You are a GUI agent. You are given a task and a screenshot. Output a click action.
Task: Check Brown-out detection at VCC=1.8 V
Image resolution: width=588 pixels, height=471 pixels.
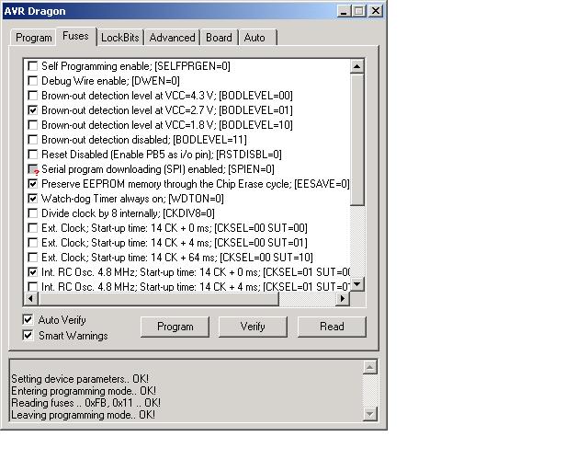(33, 125)
